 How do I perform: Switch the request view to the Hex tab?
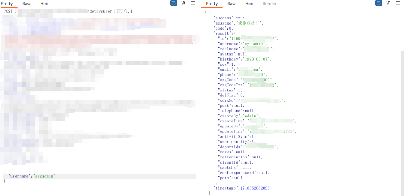point(44,4)
